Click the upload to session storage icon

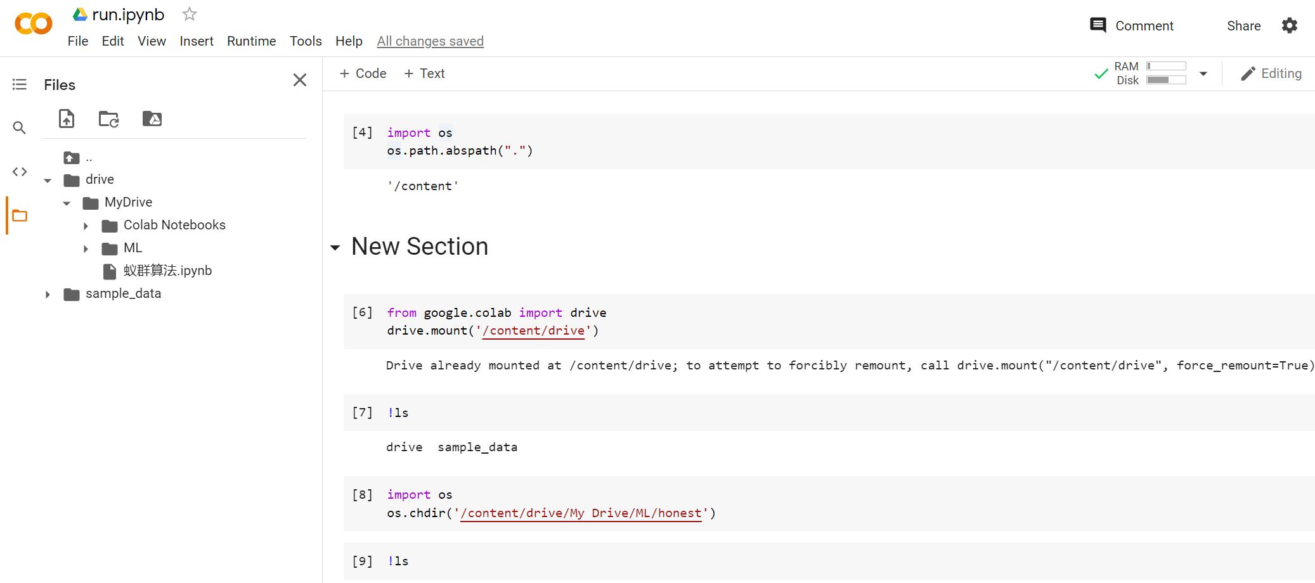click(x=67, y=119)
